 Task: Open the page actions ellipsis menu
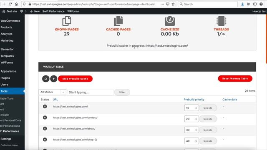(x=162, y=4)
